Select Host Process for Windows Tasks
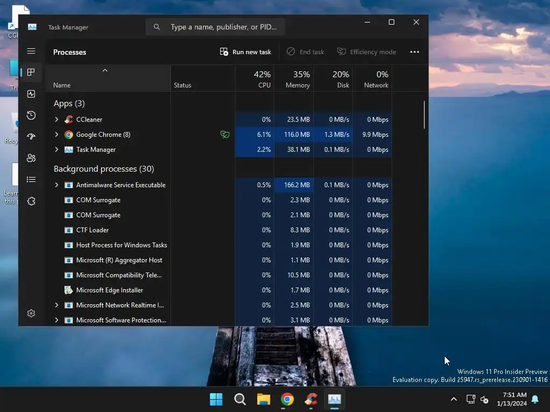The image size is (550, 412). click(x=219, y=245)
